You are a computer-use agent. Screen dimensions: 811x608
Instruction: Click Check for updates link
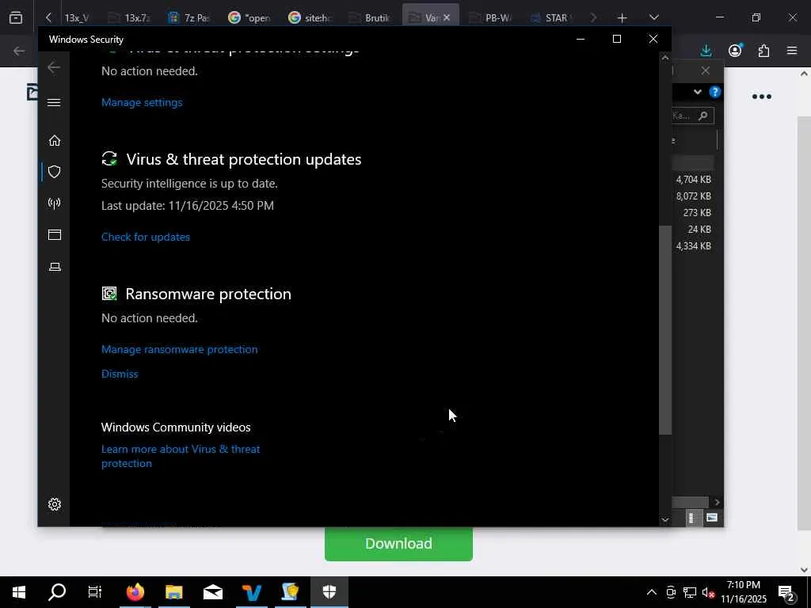click(x=146, y=237)
